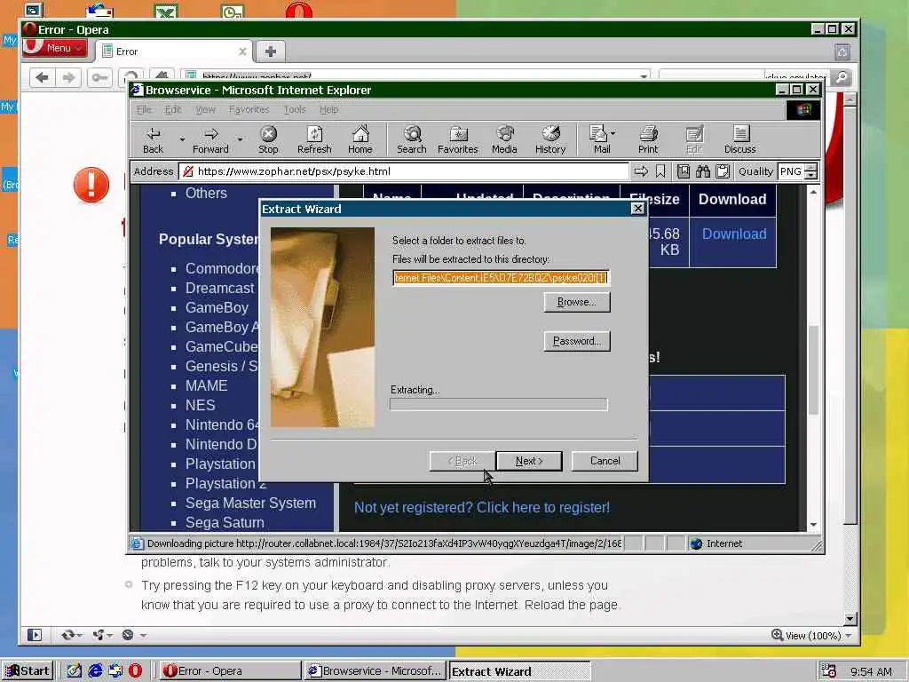Click Opera's back arrow button

point(42,77)
